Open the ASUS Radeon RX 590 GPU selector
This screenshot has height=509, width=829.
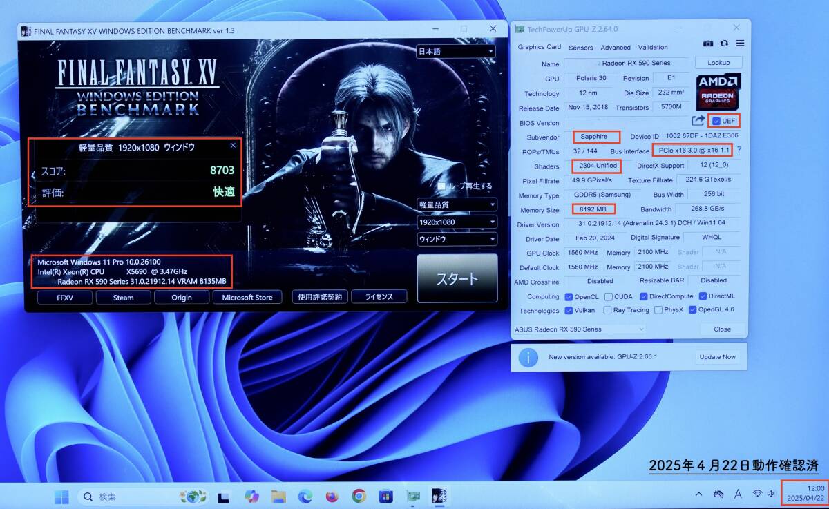click(580, 329)
